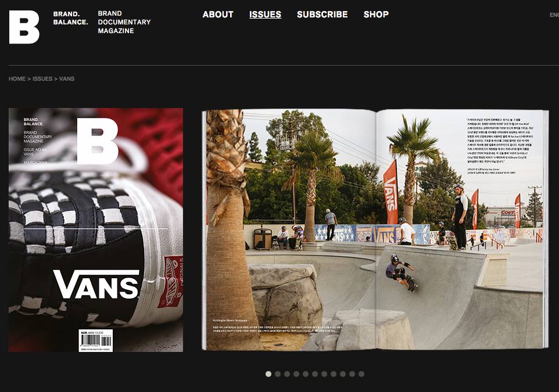Click the header "BRAND. BALANCE." tagline
Screen dimensions: 559x392
[x=70, y=18]
